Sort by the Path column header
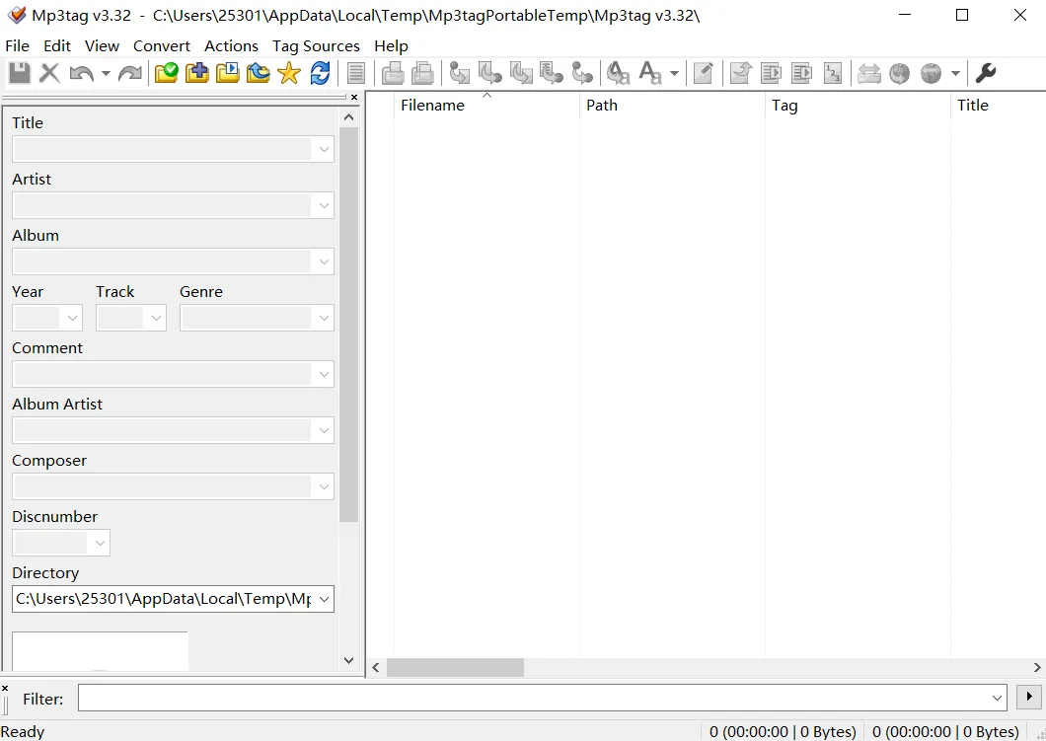Viewport: 1046px width, 741px height. click(x=672, y=105)
